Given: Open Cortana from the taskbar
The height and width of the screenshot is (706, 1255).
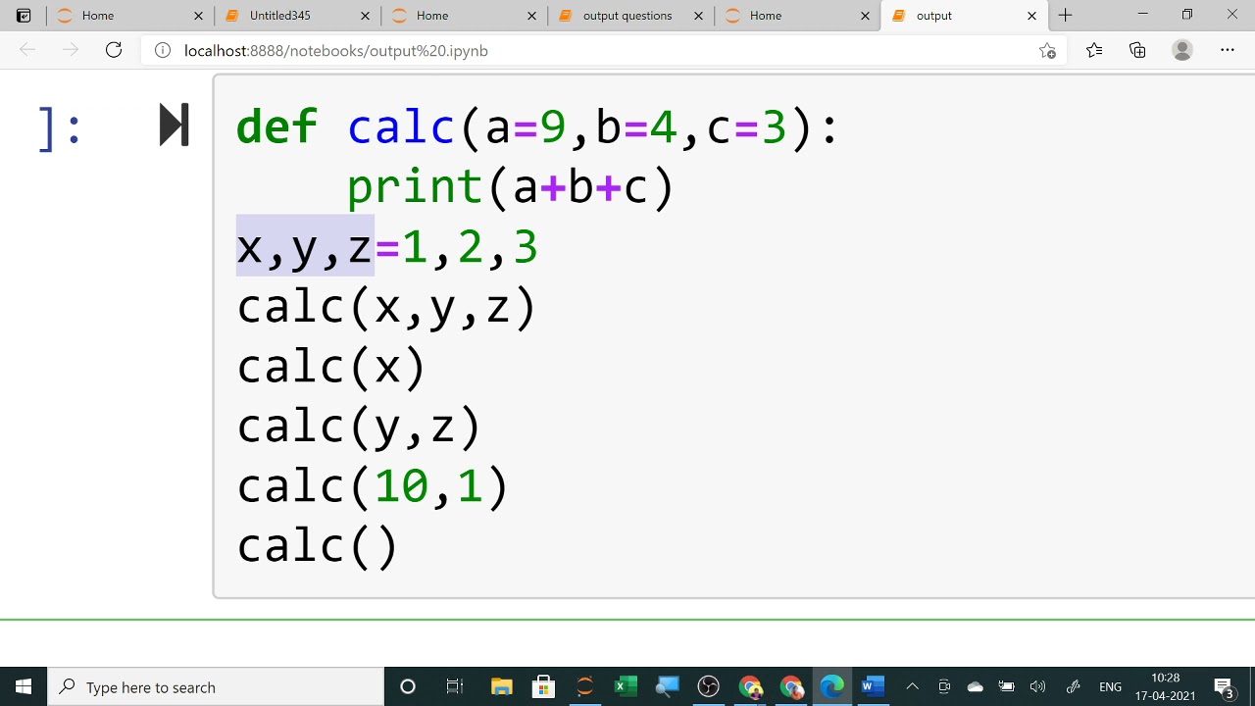Looking at the screenshot, I should (x=408, y=686).
